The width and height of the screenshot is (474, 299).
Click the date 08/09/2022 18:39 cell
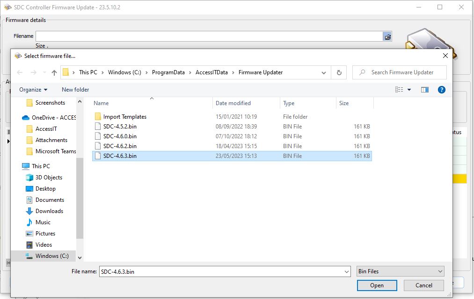click(236, 127)
